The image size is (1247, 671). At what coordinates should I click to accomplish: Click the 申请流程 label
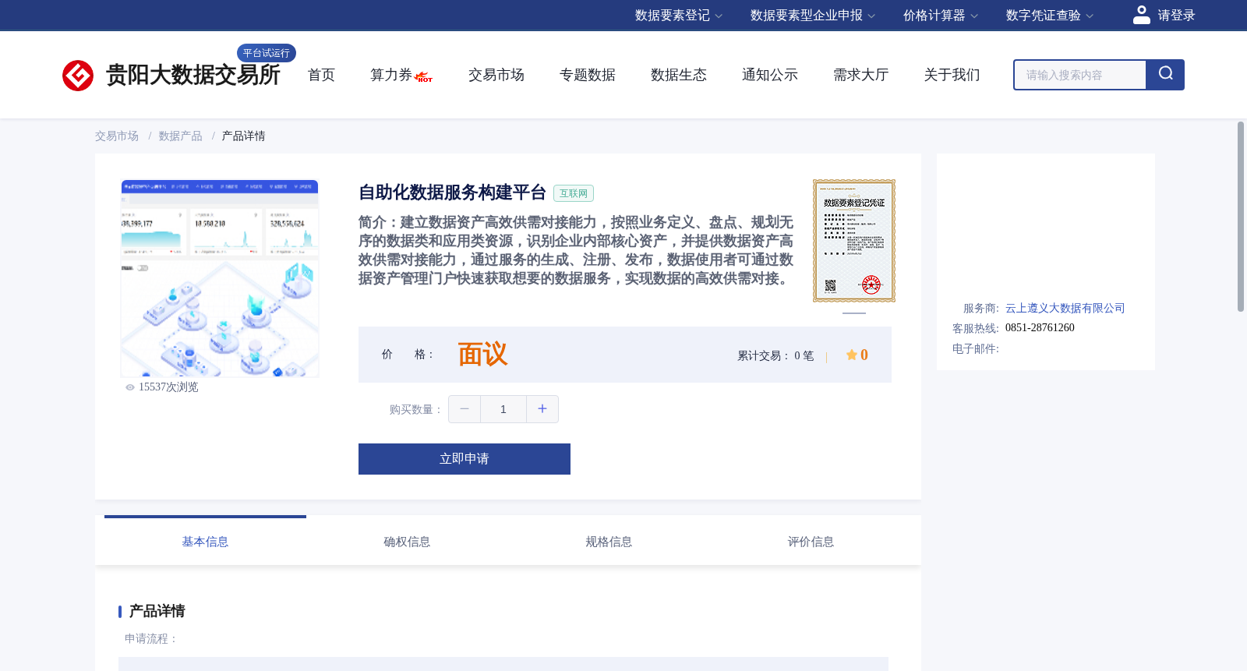pos(150,639)
